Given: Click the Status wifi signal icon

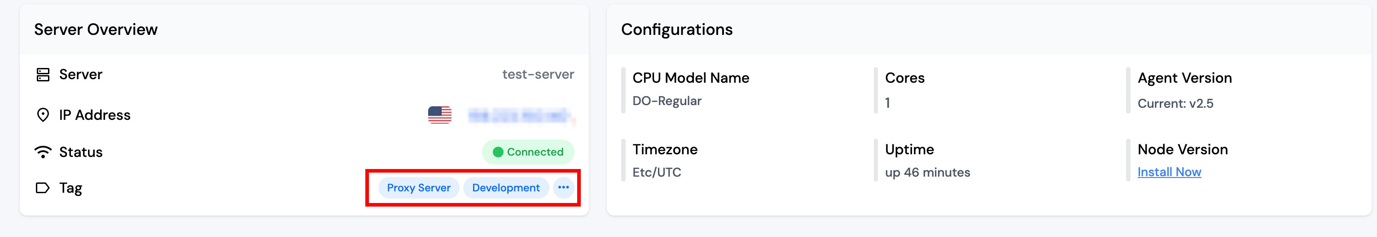Looking at the screenshot, I should click(43, 152).
